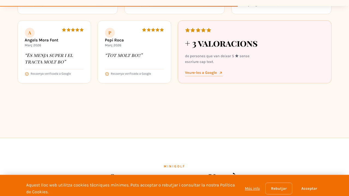This screenshot has height=196, width=349.
Task: Click the verified check icon in Angels Mora Font's card
Action: click(27, 74)
